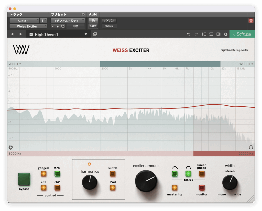The width and height of the screenshot is (262, 211).
Task: Adjust the width stereo knob
Action: pyautogui.click(x=230, y=183)
